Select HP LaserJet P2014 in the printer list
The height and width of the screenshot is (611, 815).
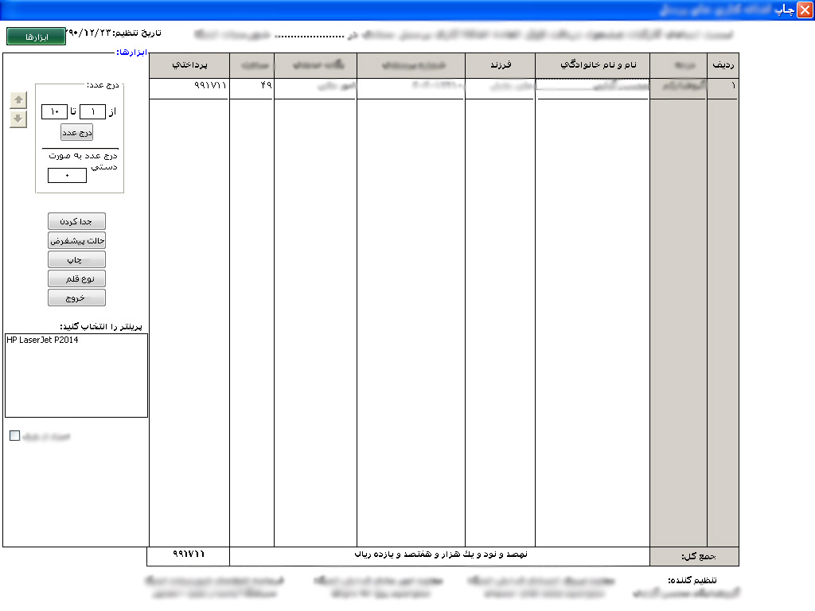click(43, 341)
